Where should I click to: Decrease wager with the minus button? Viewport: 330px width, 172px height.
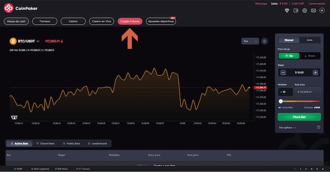(x=283, y=72)
